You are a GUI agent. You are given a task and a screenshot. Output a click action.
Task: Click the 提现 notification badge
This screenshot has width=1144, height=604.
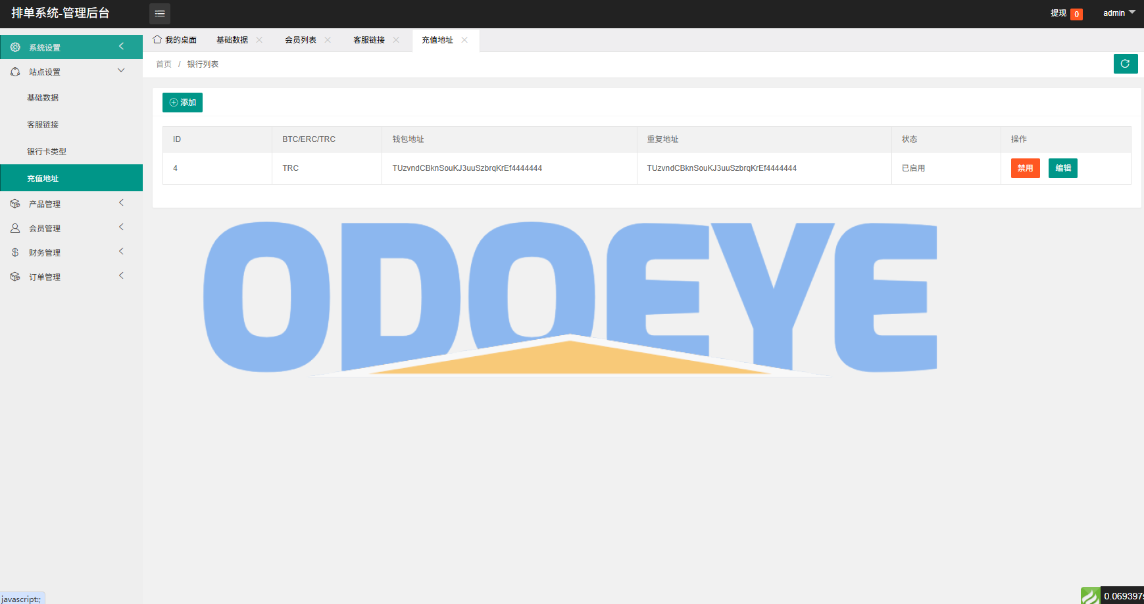click(1076, 14)
